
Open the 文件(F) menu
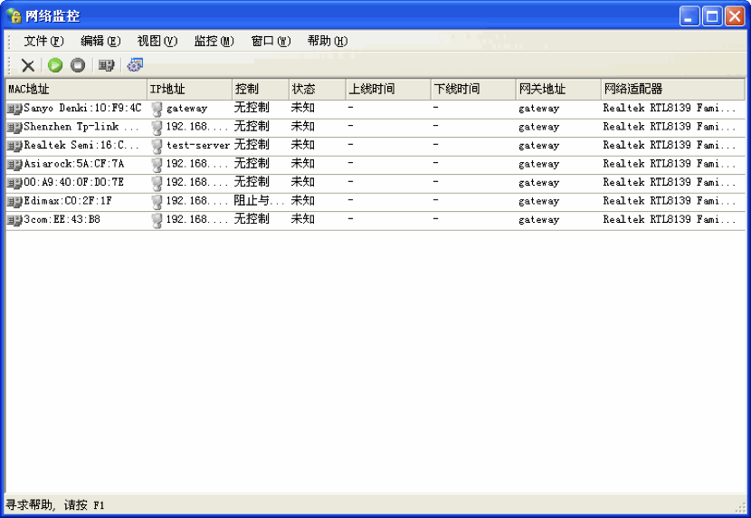click(x=43, y=41)
